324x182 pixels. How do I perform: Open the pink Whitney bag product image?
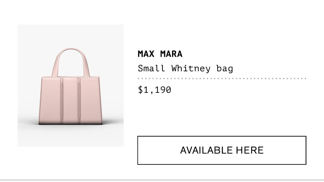(x=71, y=85)
